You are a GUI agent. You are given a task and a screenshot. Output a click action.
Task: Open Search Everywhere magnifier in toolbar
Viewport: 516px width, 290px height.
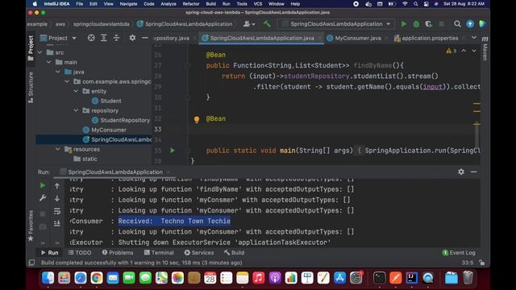point(457,24)
